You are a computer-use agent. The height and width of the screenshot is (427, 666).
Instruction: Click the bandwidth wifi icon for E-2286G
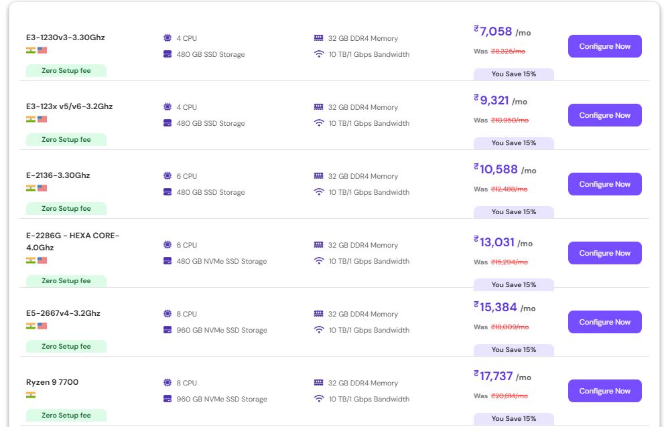coord(318,261)
